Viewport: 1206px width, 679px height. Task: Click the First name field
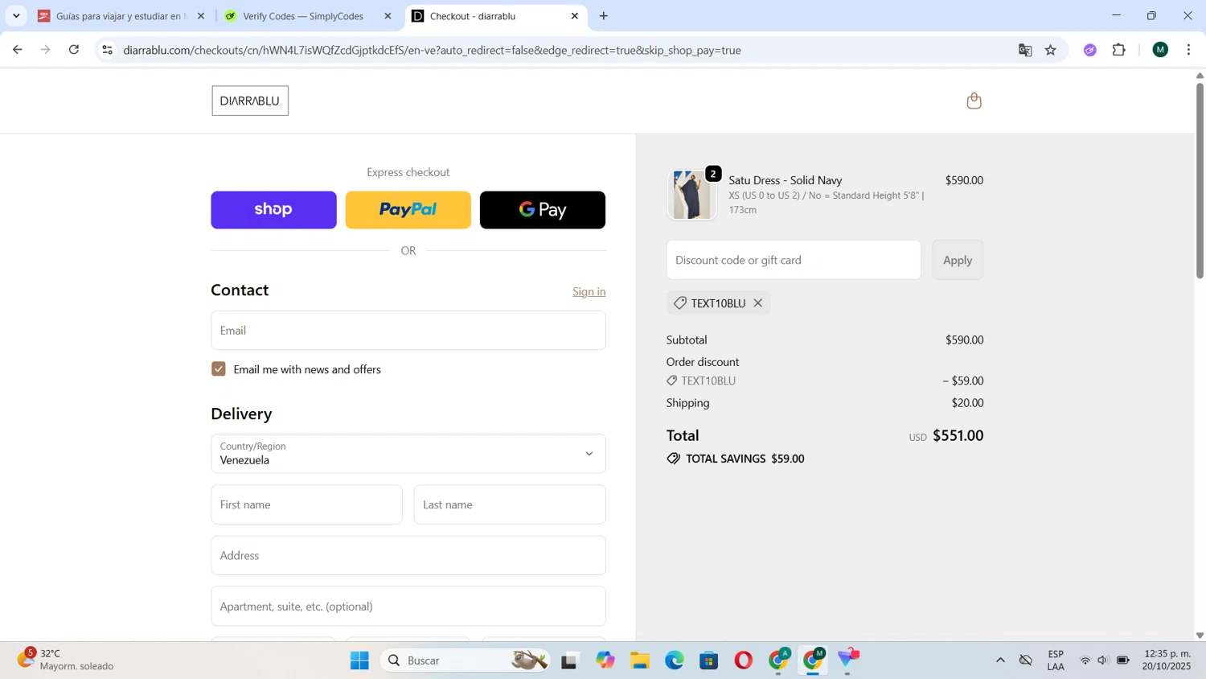click(307, 504)
